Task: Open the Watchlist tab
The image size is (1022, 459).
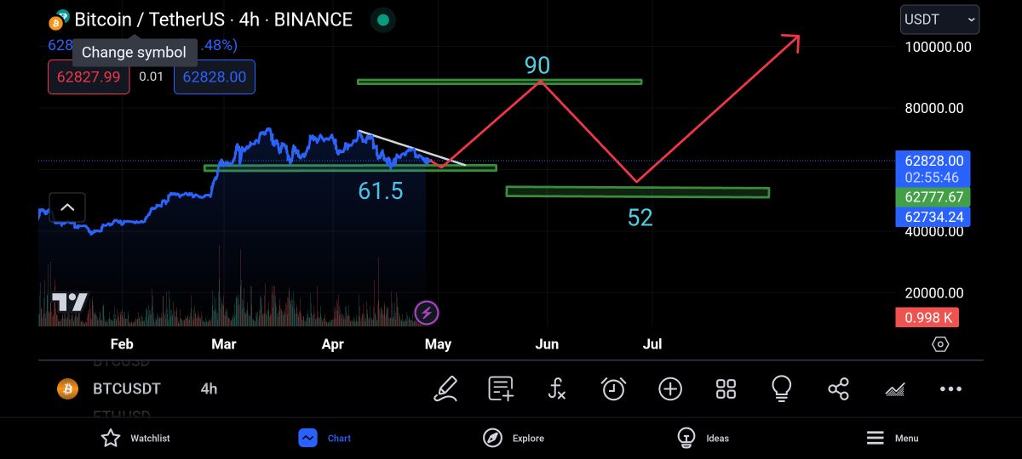Action: click(x=135, y=438)
